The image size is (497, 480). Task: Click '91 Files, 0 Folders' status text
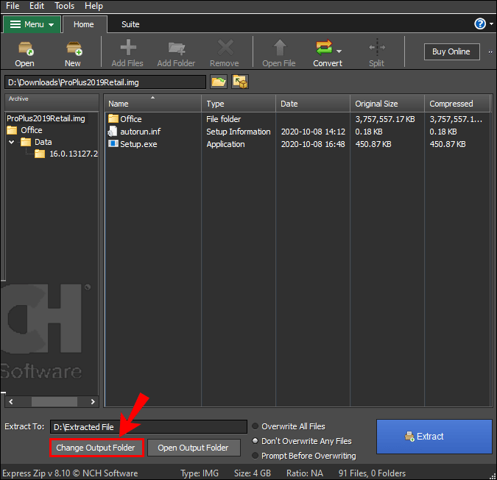372,473
